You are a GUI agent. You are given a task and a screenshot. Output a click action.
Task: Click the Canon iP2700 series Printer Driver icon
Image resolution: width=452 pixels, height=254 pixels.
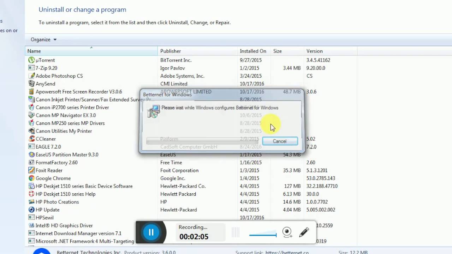31,108
